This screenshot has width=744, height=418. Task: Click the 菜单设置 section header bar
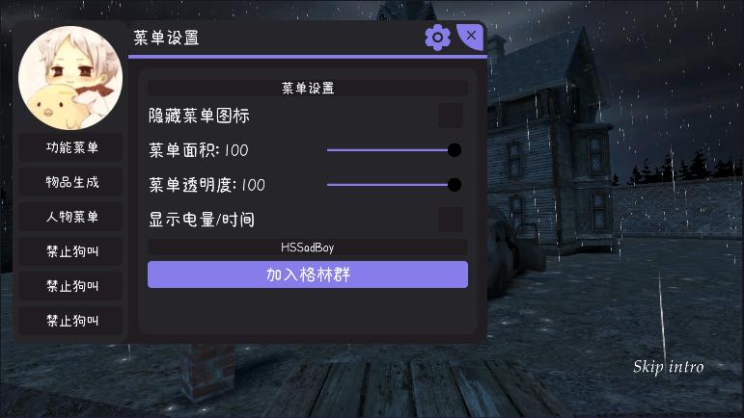coord(308,88)
